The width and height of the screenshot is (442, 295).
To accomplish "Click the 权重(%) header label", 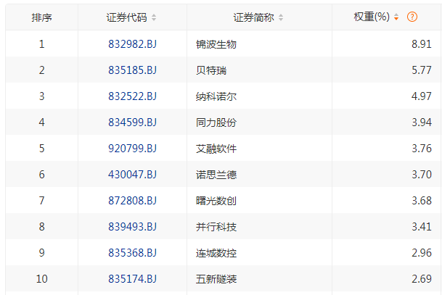I will [x=372, y=17].
